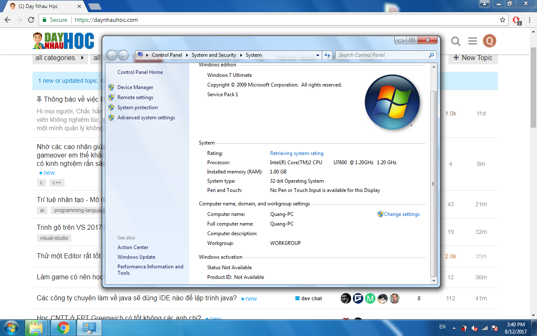The height and width of the screenshot is (336, 537).
Task: Open the Windows Start menu
Action: [11, 328]
